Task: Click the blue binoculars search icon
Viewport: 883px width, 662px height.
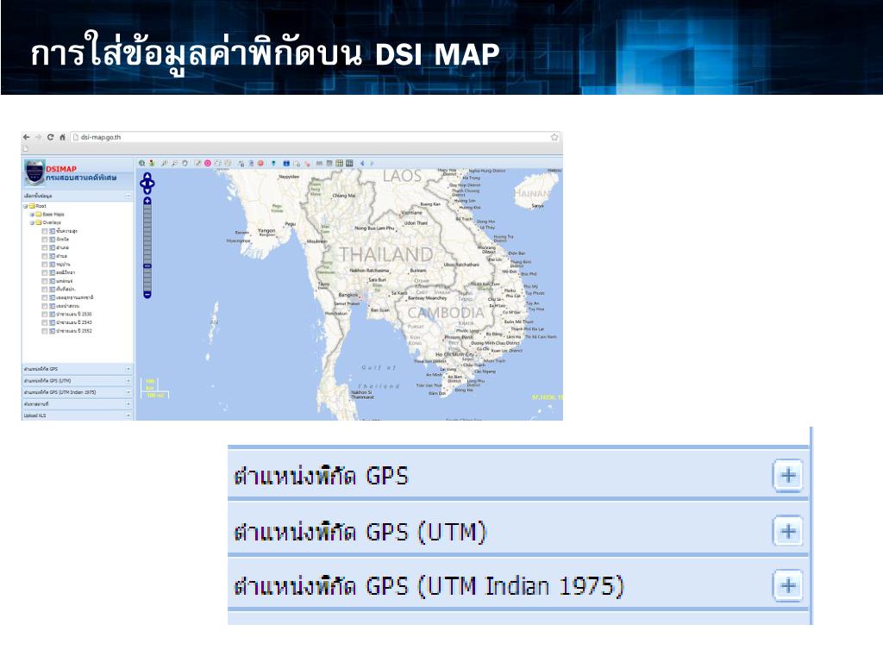Action: coord(286,163)
